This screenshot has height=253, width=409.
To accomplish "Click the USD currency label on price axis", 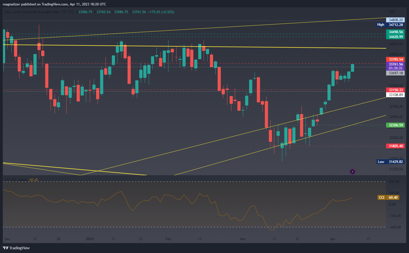I will click(x=392, y=12).
